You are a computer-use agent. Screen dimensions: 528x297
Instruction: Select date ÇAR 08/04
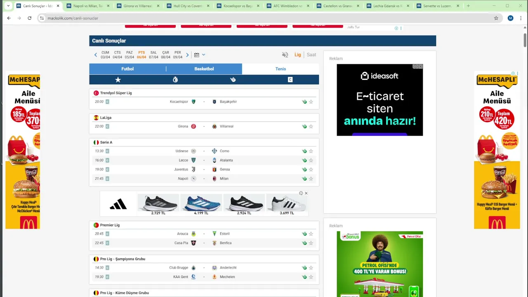pos(165,55)
